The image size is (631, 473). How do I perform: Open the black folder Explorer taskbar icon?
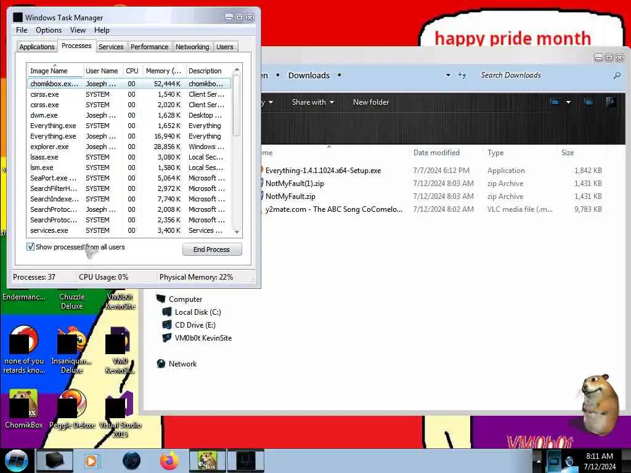point(55,461)
